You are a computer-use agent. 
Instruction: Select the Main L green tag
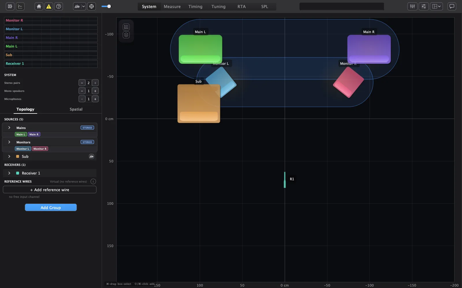coord(21,134)
